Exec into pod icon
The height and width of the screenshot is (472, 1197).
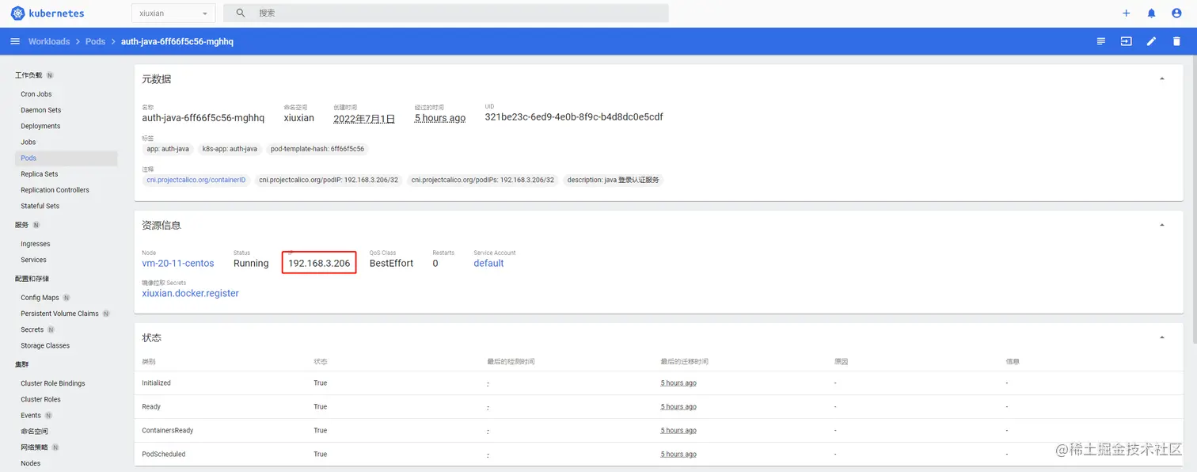coord(1126,41)
